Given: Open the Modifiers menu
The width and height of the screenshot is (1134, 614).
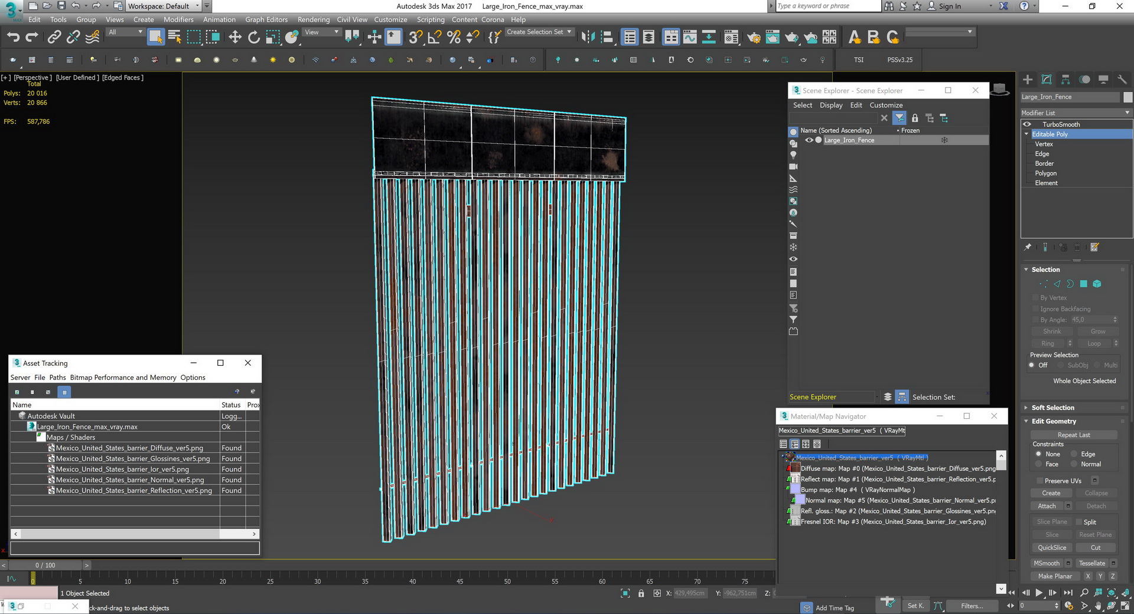Looking at the screenshot, I should point(178,19).
